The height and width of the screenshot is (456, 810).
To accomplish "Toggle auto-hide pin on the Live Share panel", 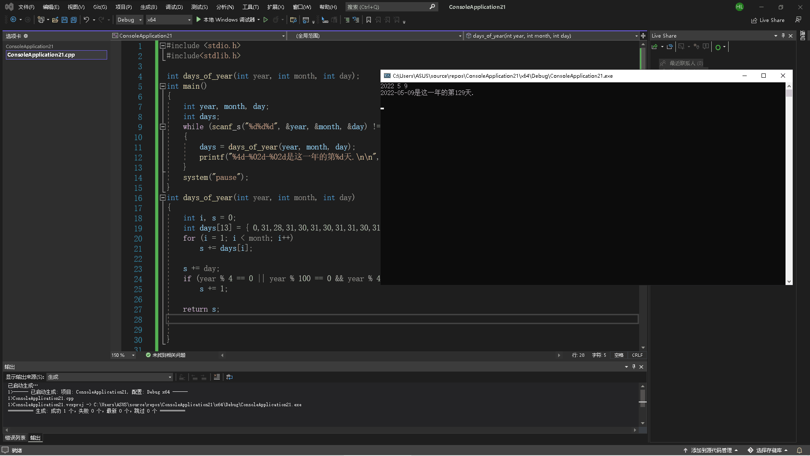I will coord(783,36).
